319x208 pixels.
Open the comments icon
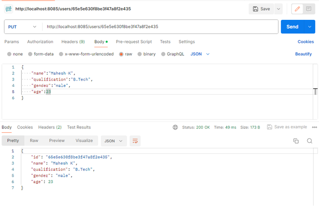click(308, 9)
